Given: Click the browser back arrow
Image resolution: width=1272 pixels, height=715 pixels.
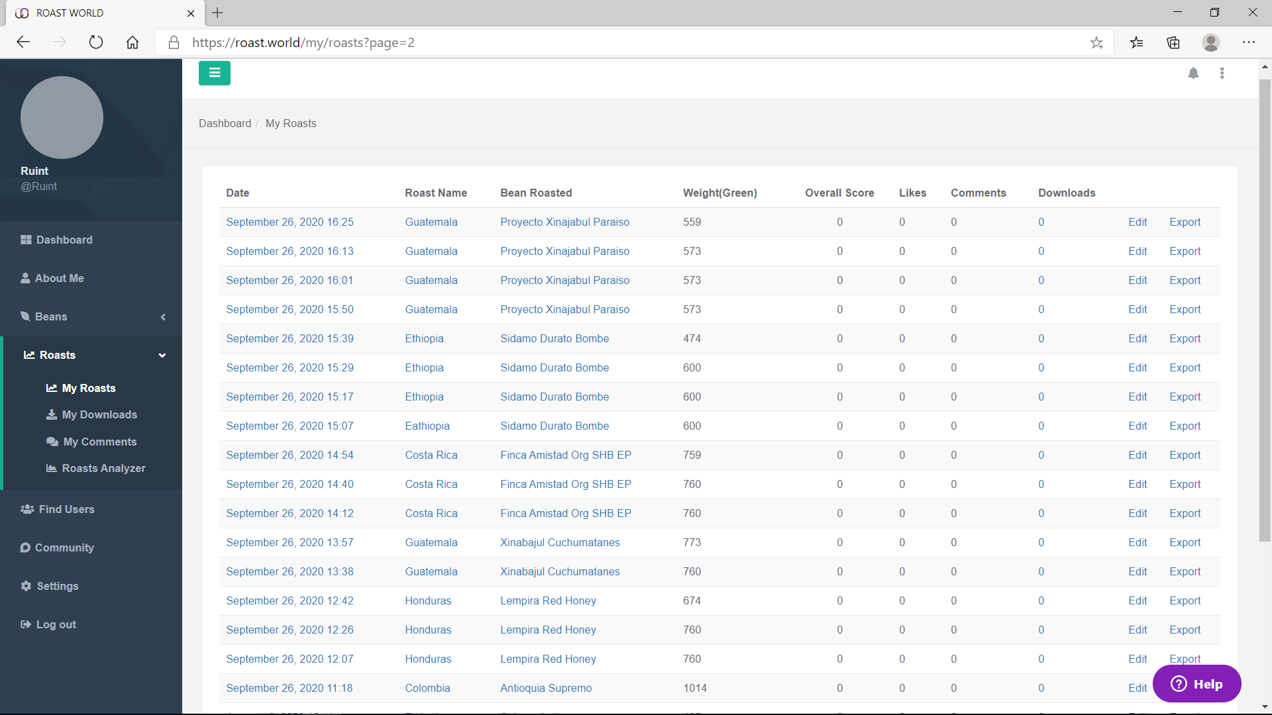Looking at the screenshot, I should pyautogui.click(x=23, y=42).
